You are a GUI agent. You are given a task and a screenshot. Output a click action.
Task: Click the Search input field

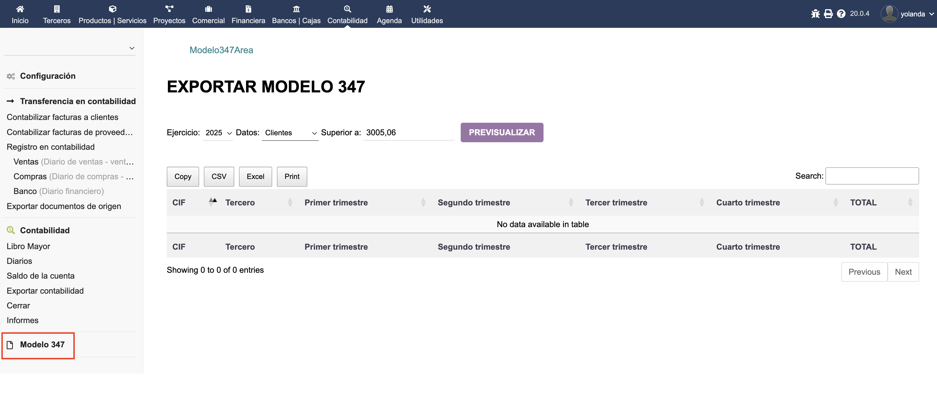click(872, 176)
